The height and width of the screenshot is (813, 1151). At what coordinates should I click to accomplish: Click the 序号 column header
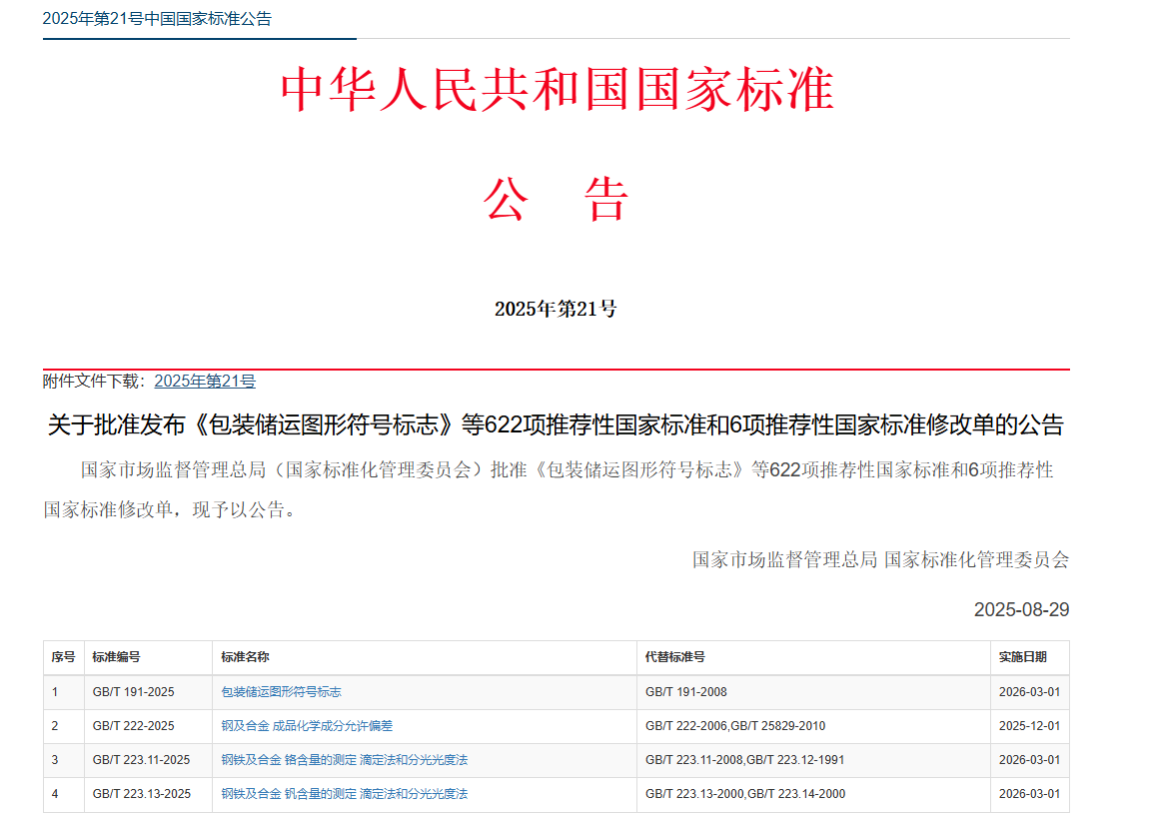click(63, 657)
